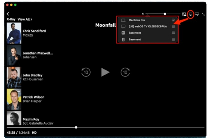Open Maxim Roy's photo thumbnail
This screenshot has width=210, height=138.
click(14, 118)
